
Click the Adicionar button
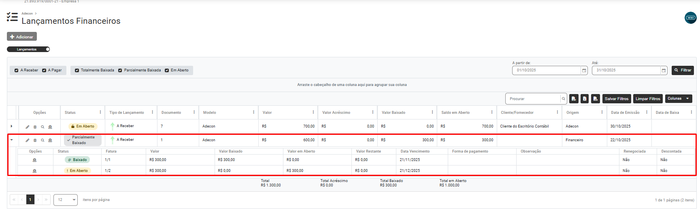[x=22, y=37]
